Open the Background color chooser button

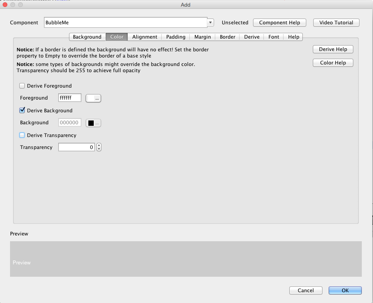pos(97,123)
